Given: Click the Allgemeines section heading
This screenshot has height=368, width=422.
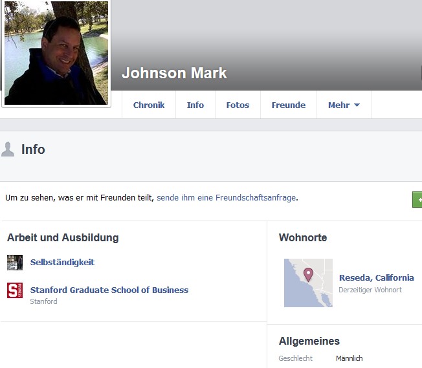Looking at the screenshot, I should [x=309, y=341].
